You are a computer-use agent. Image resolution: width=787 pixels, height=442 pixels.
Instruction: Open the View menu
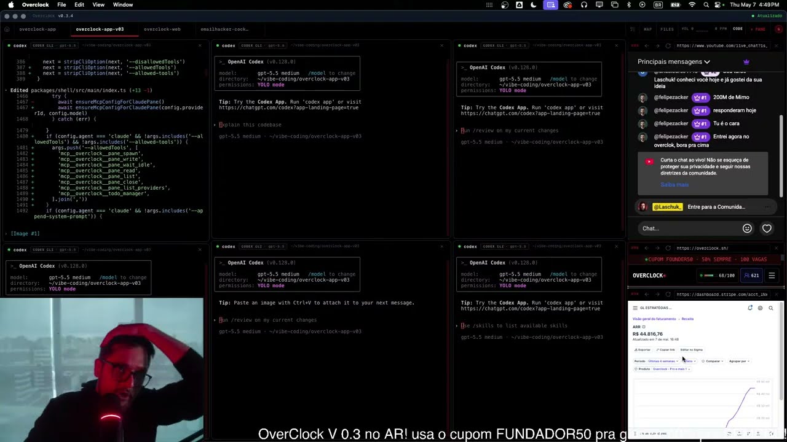pos(98,4)
